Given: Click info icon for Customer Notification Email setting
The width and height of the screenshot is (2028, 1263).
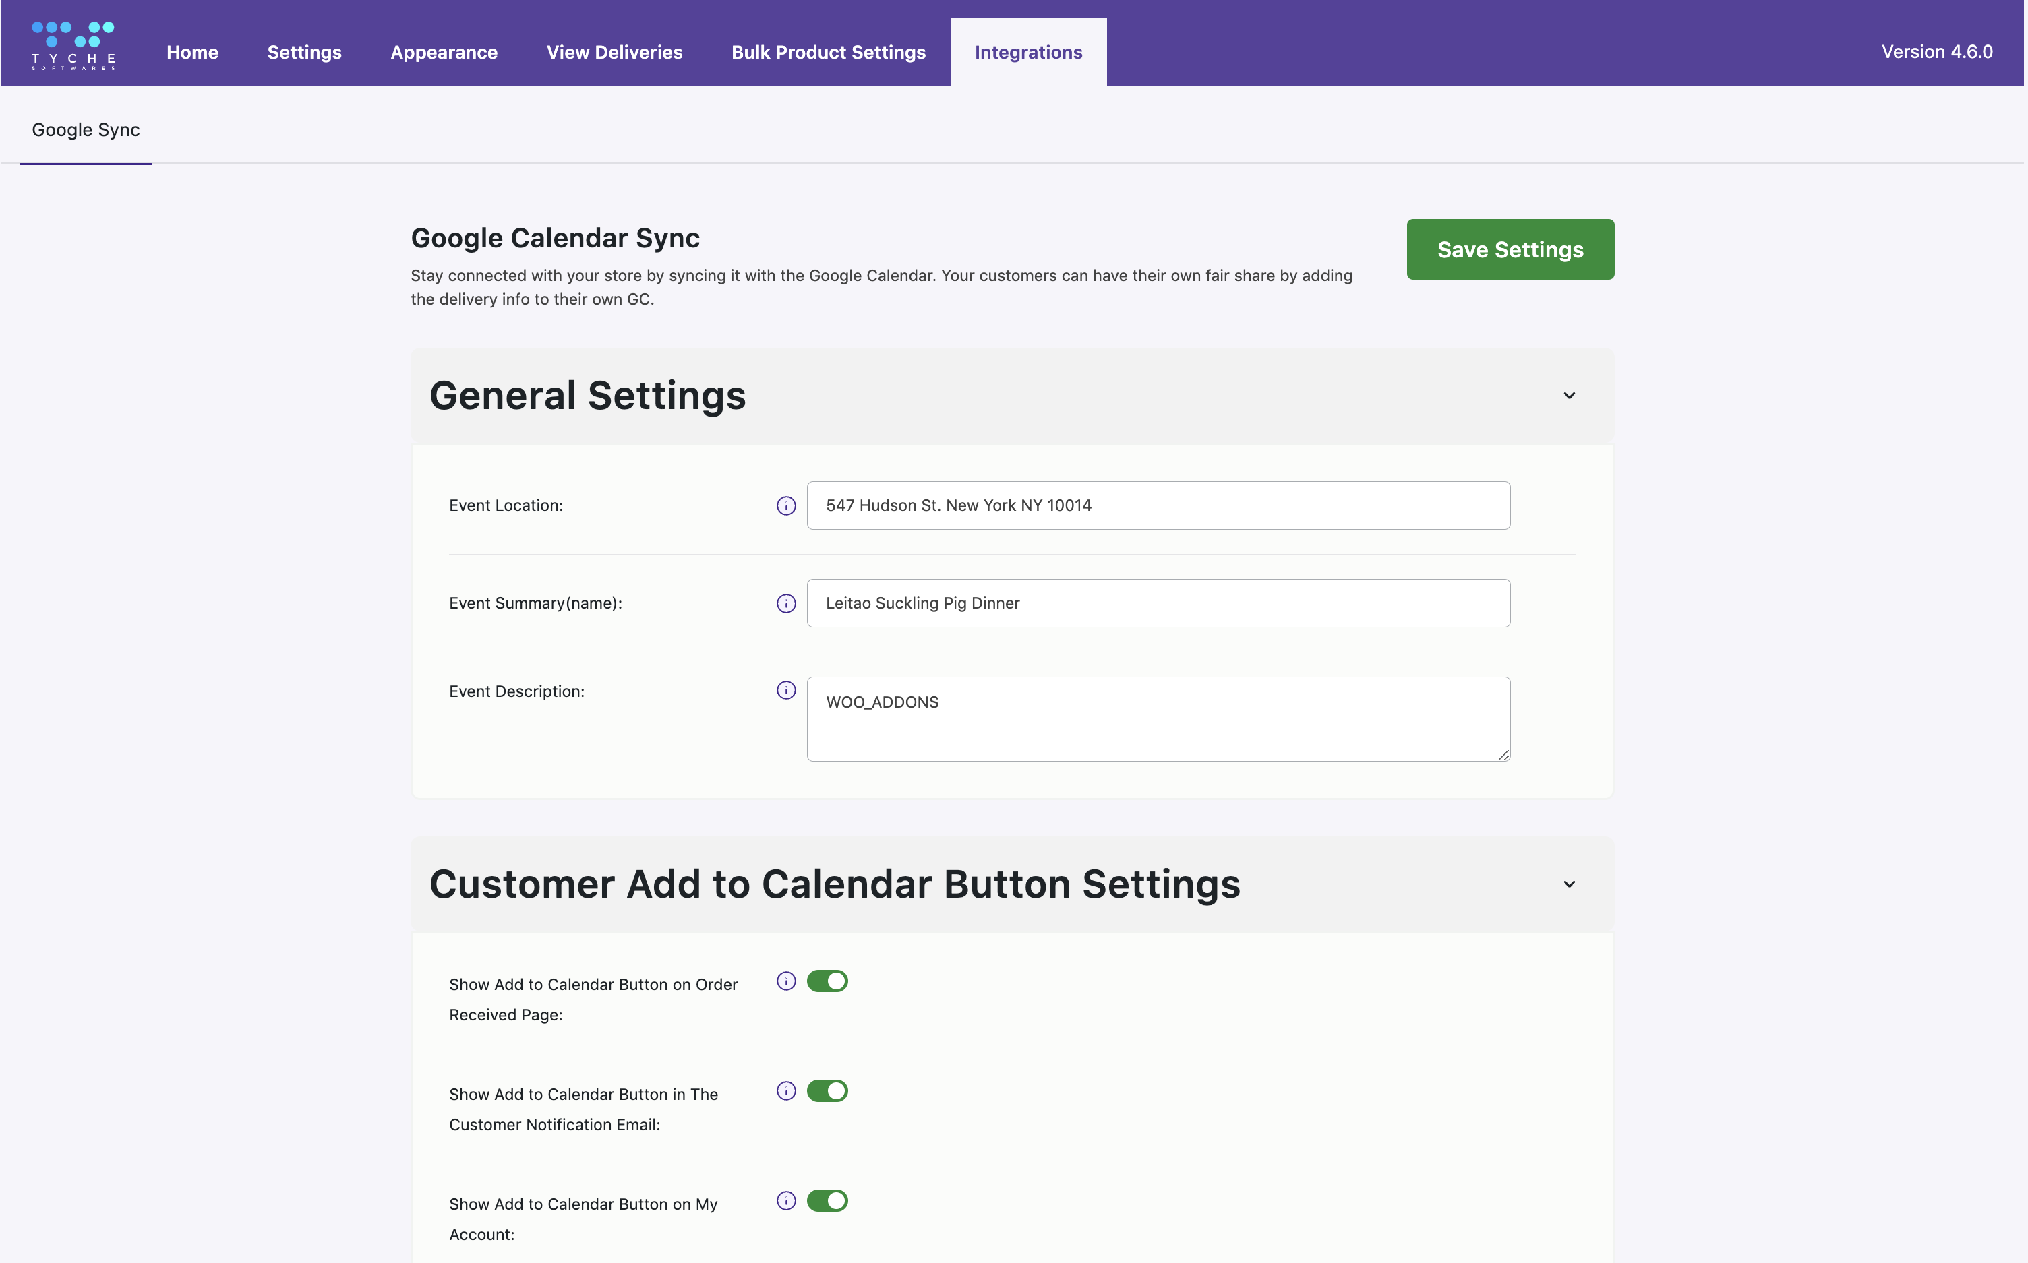Looking at the screenshot, I should [785, 1091].
